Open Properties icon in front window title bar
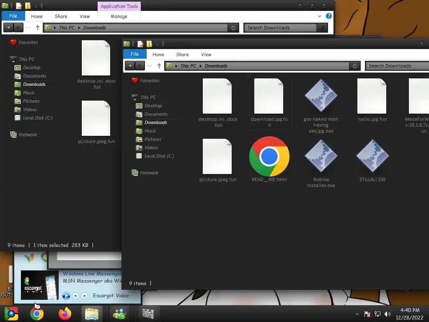The image size is (429, 322). coord(140,44)
